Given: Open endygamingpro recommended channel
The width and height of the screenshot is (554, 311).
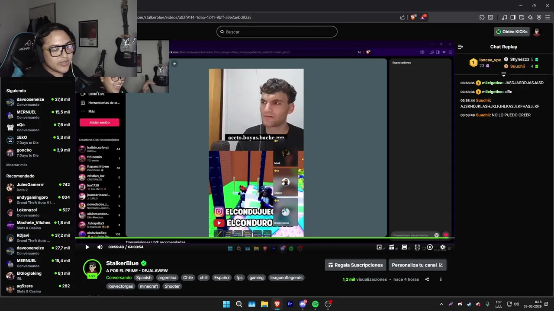Looking at the screenshot, I should (x=38, y=200).
